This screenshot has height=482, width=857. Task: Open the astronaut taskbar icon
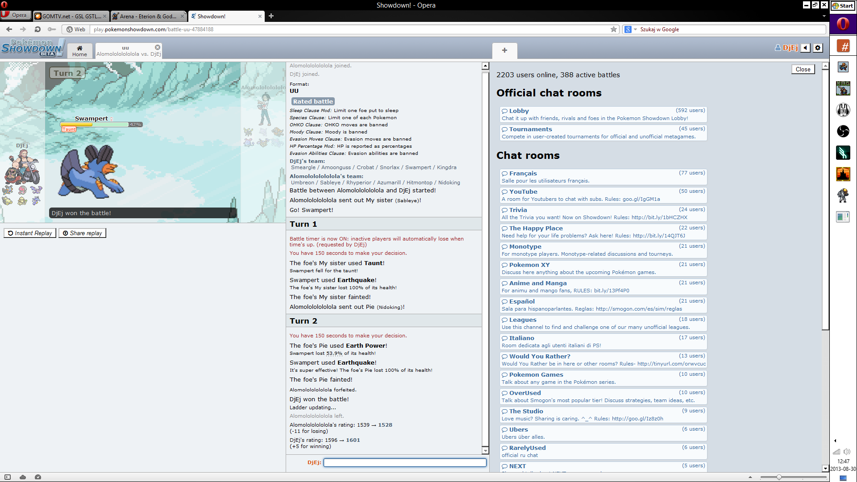point(843,195)
